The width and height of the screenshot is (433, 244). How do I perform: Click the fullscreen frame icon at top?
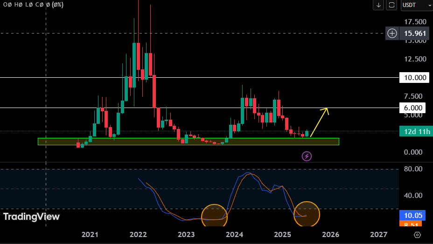point(391,5)
